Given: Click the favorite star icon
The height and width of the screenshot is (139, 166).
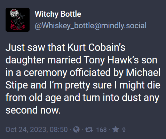Looking at the screenshot, I should pyautogui.click(x=116, y=130).
